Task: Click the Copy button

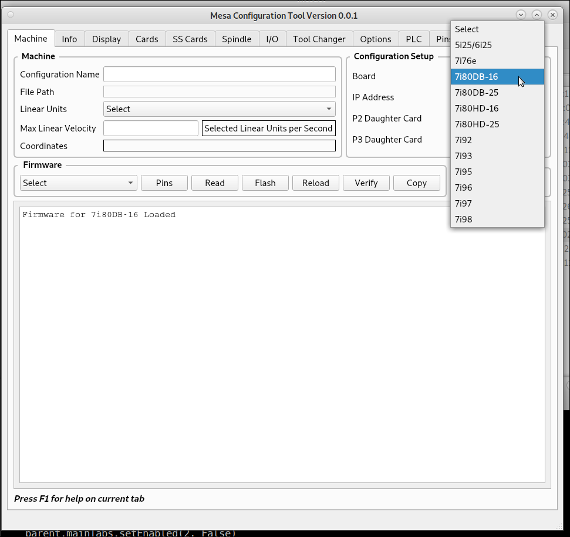Action: coord(417,183)
